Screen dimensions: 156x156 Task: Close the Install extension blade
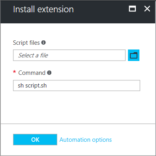pyautogui.click(x=147, y=9)
